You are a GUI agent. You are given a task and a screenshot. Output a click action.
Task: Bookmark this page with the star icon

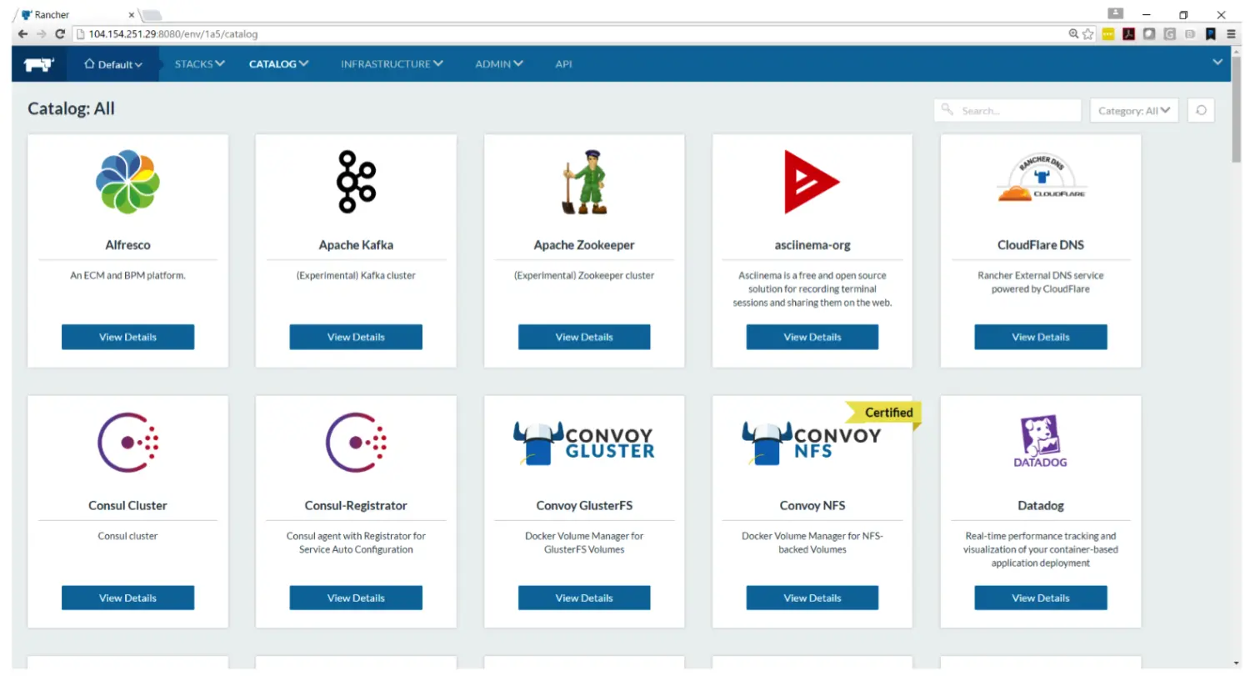tap(1088, 34)
